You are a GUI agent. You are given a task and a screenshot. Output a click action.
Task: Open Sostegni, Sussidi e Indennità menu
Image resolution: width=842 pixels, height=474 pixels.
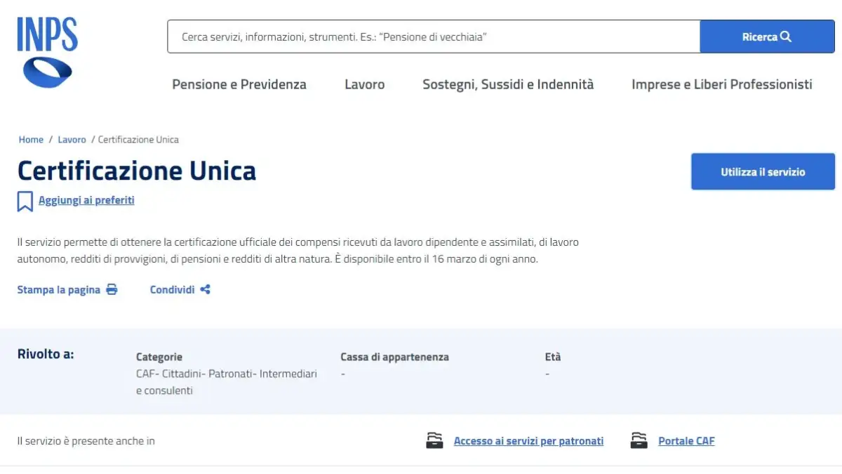coord(508,84)
